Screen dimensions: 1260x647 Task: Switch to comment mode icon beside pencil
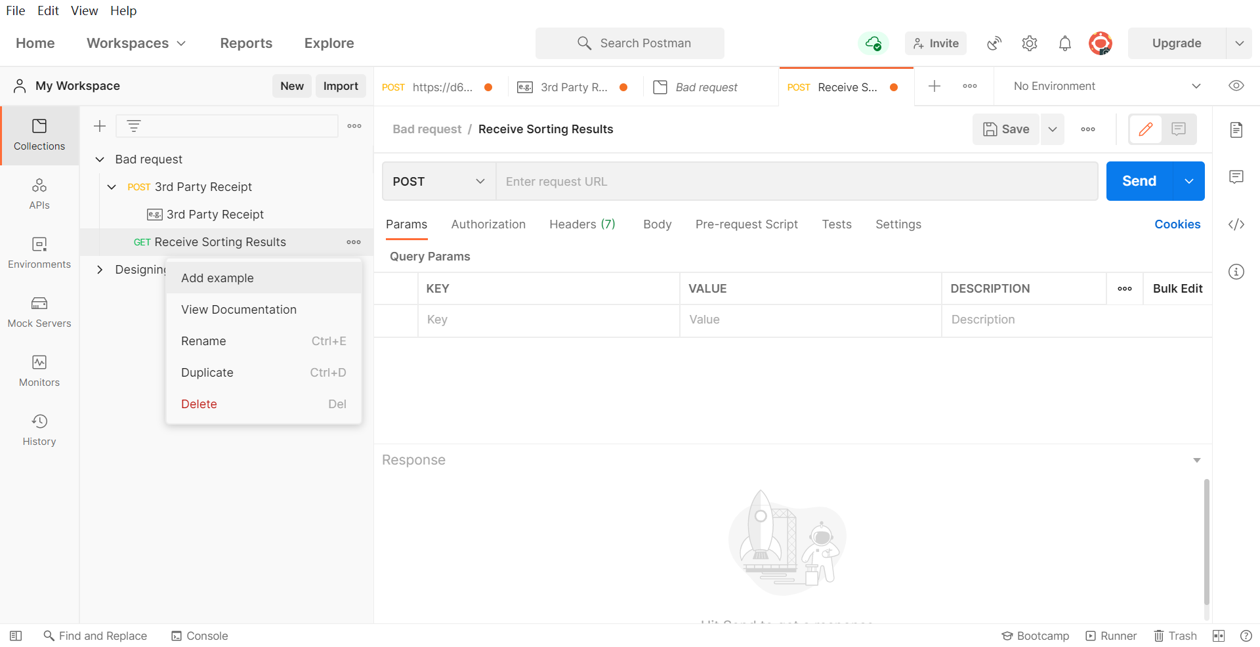pos(1179,129)
